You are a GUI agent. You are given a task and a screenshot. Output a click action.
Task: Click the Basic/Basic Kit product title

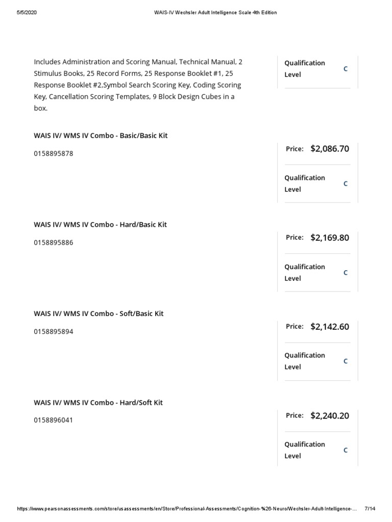pos(101,136)
